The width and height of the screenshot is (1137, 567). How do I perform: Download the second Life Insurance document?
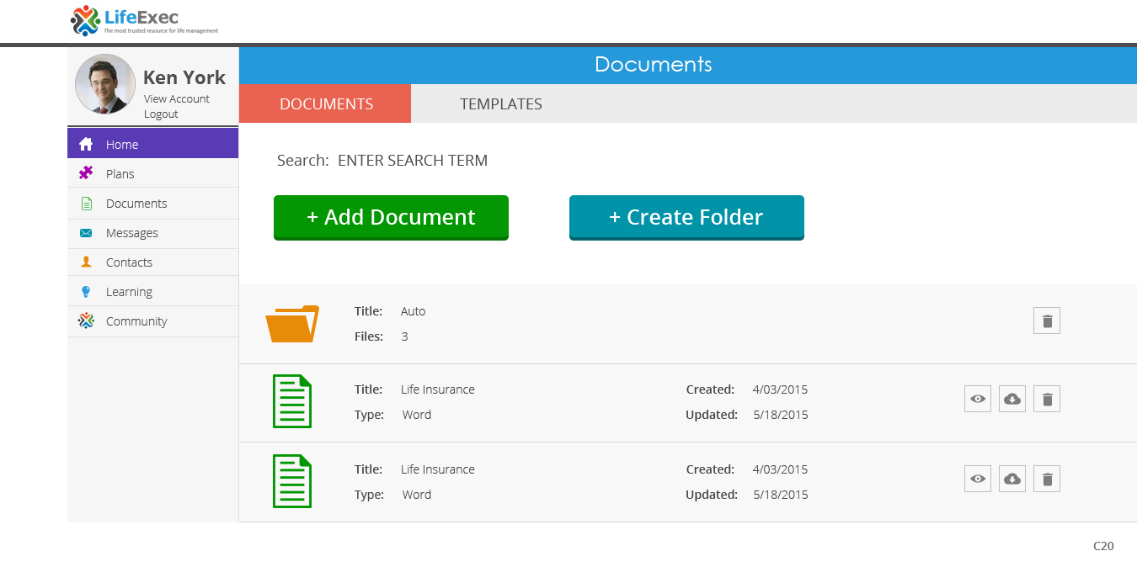(x=1012, y=479)
